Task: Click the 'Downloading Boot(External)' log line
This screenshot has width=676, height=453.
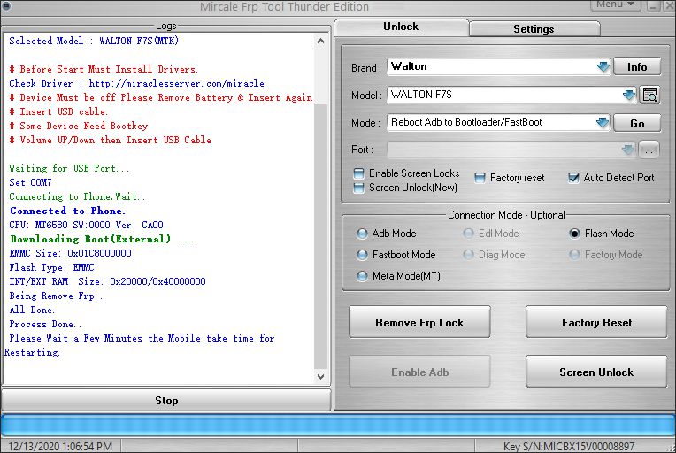Action: (102, 239)
